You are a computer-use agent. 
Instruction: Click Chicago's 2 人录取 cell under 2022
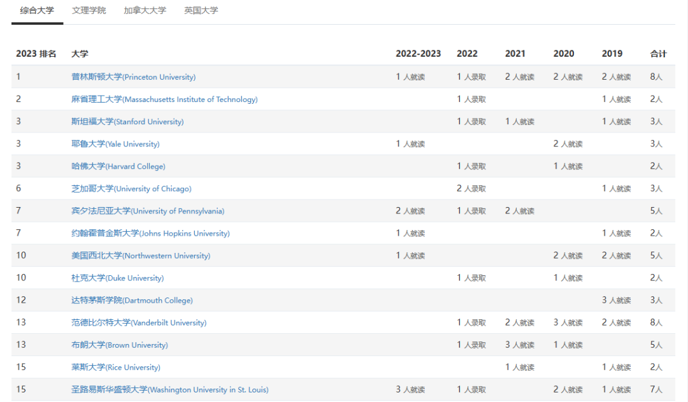471,189
